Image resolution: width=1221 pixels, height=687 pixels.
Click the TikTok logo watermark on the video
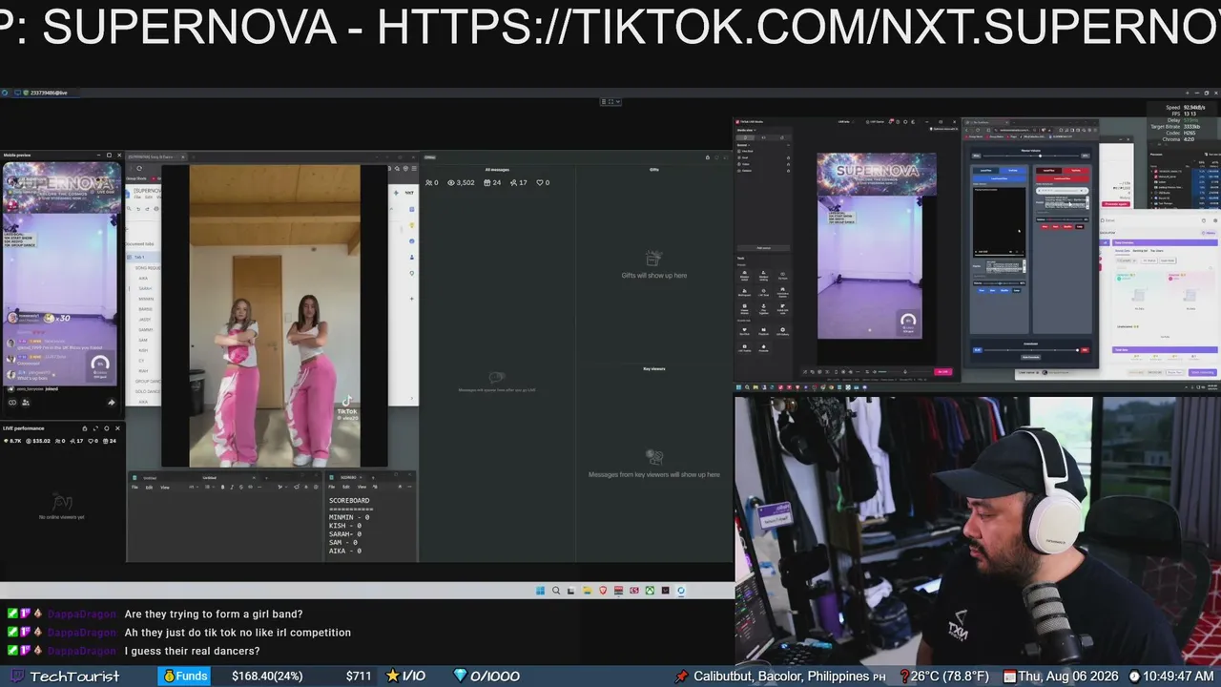click(347, 402)
